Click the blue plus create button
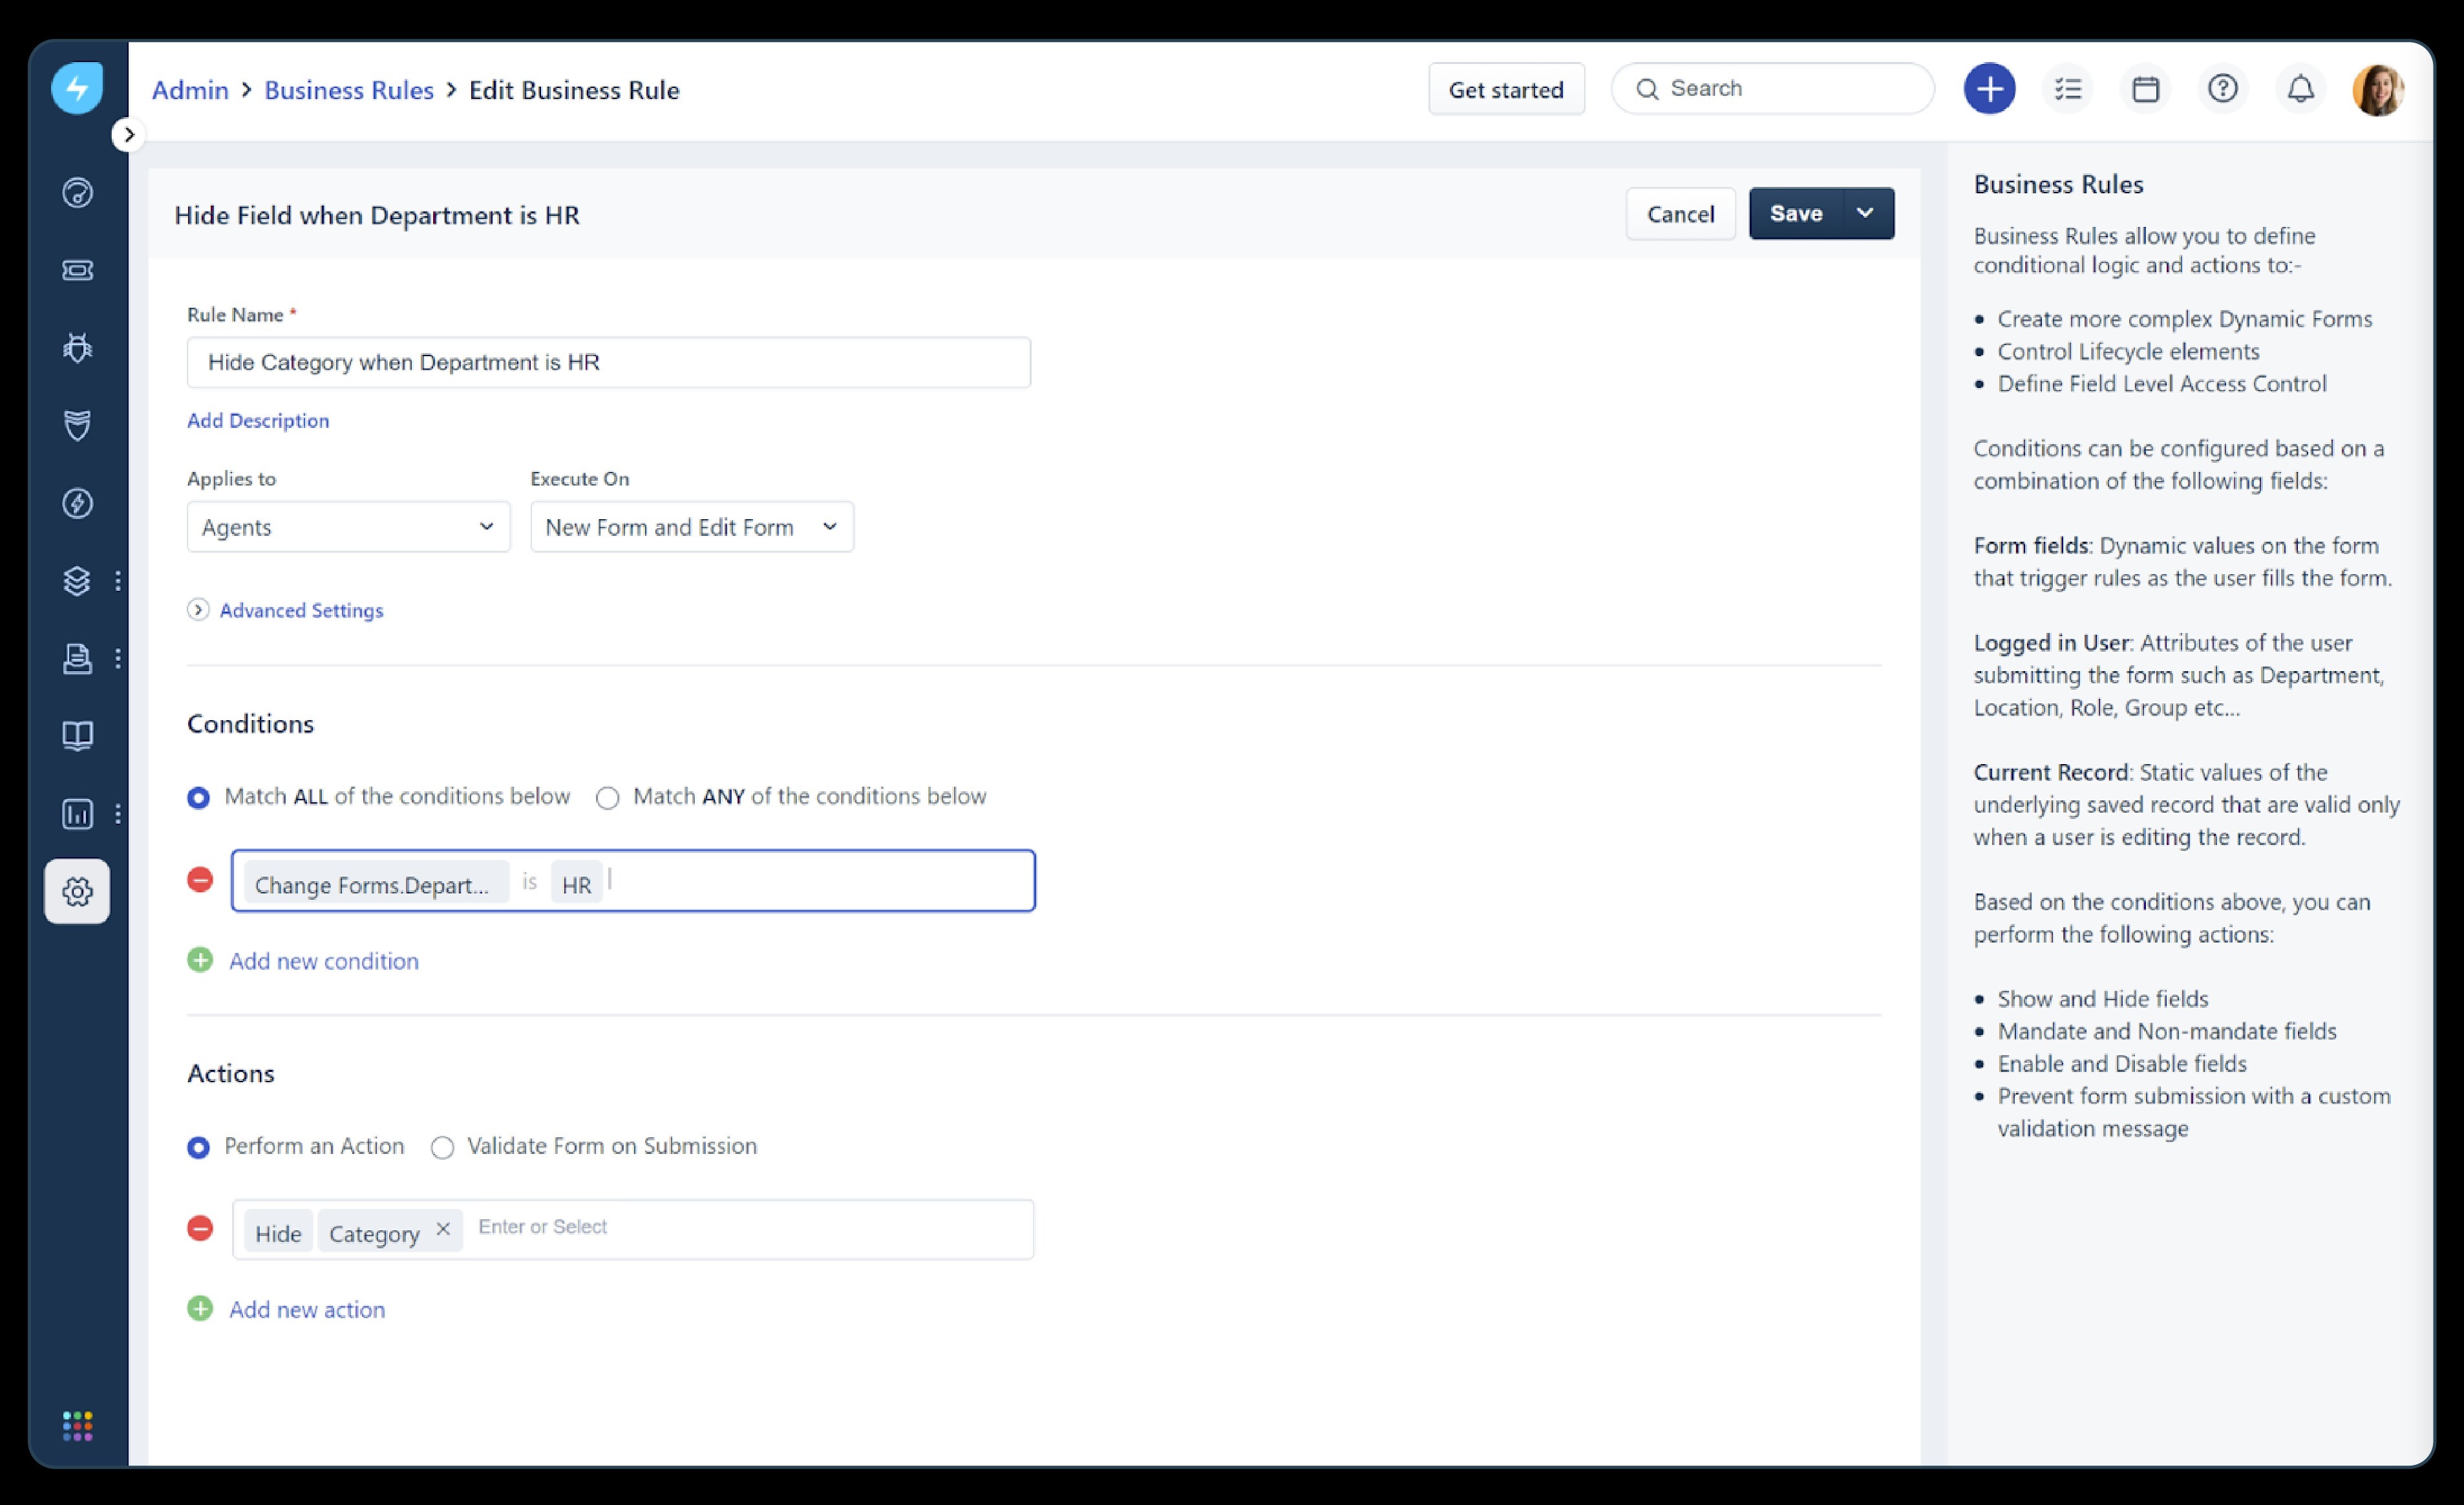This screenshot has height=1505, width=2464. pyautogui.click(x=1989, y=89)
